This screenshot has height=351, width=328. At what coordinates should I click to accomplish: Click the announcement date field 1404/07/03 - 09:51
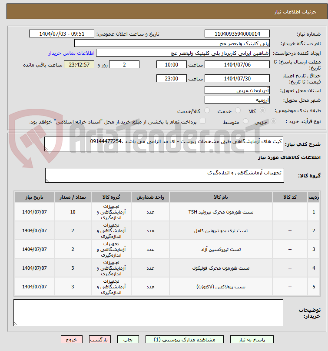click(62, 34)
